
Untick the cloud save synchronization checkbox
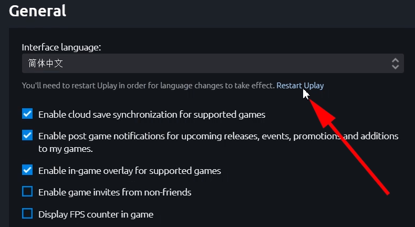coord(27,113)
